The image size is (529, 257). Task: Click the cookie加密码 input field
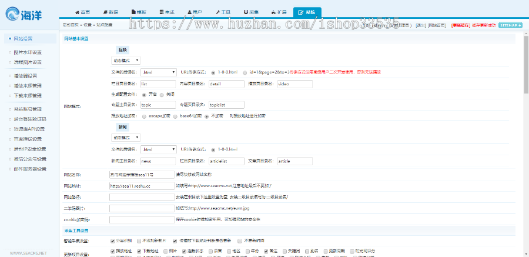(142, 219)
